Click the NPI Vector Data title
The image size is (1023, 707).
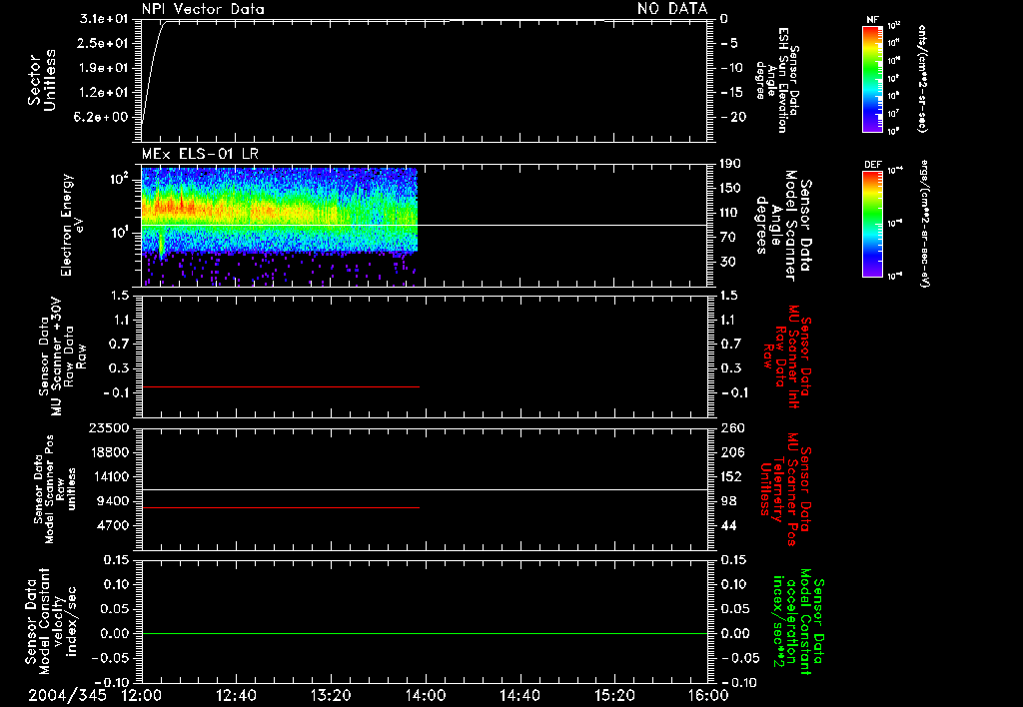click(x=203, y=9)
